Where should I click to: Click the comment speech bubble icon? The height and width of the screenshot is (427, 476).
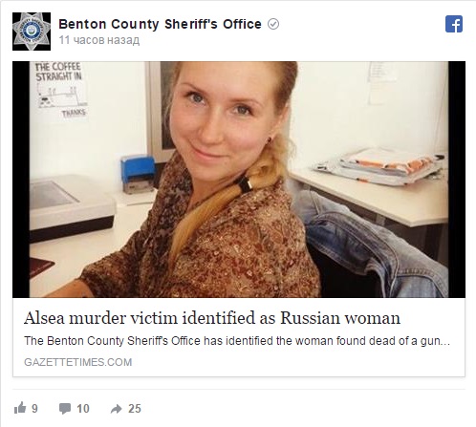point(65,409)
